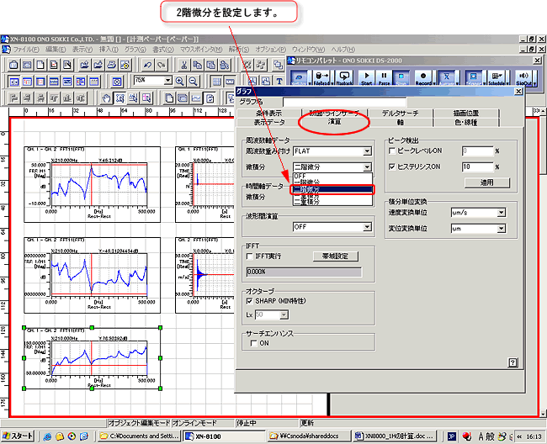547x444 pixels.
Task: Click the copy icon beside scissors
Action: point(198,65)
